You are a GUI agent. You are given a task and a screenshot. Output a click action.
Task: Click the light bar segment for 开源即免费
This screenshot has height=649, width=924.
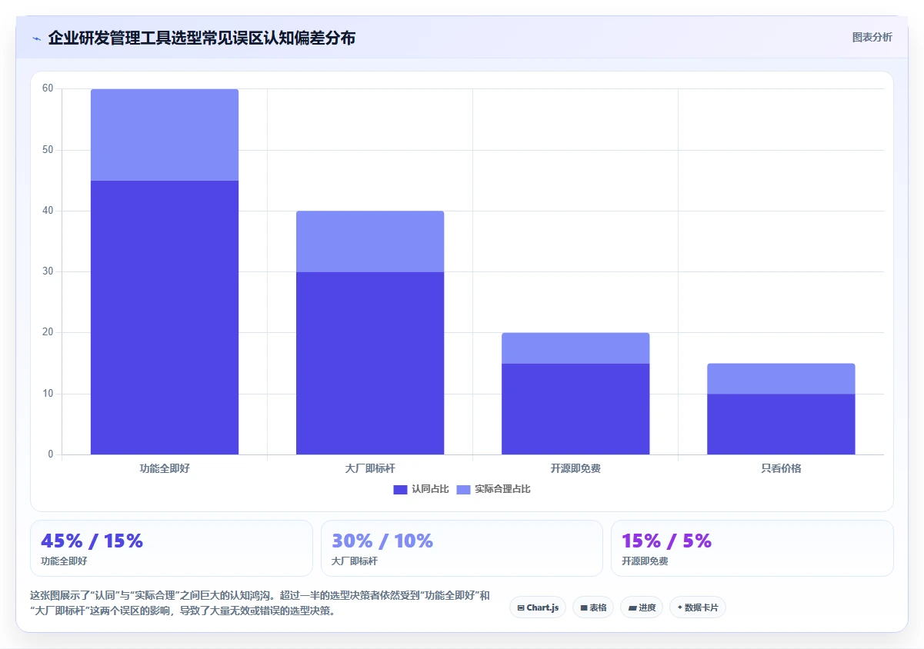pos(575,348)
